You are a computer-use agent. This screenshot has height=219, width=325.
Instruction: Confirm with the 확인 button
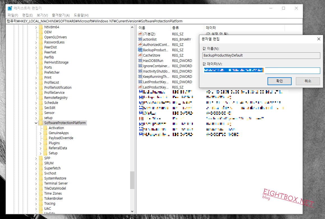pos(279,81)
